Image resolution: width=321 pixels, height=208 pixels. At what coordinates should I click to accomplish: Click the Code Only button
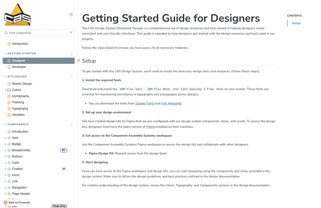(59, 206)
